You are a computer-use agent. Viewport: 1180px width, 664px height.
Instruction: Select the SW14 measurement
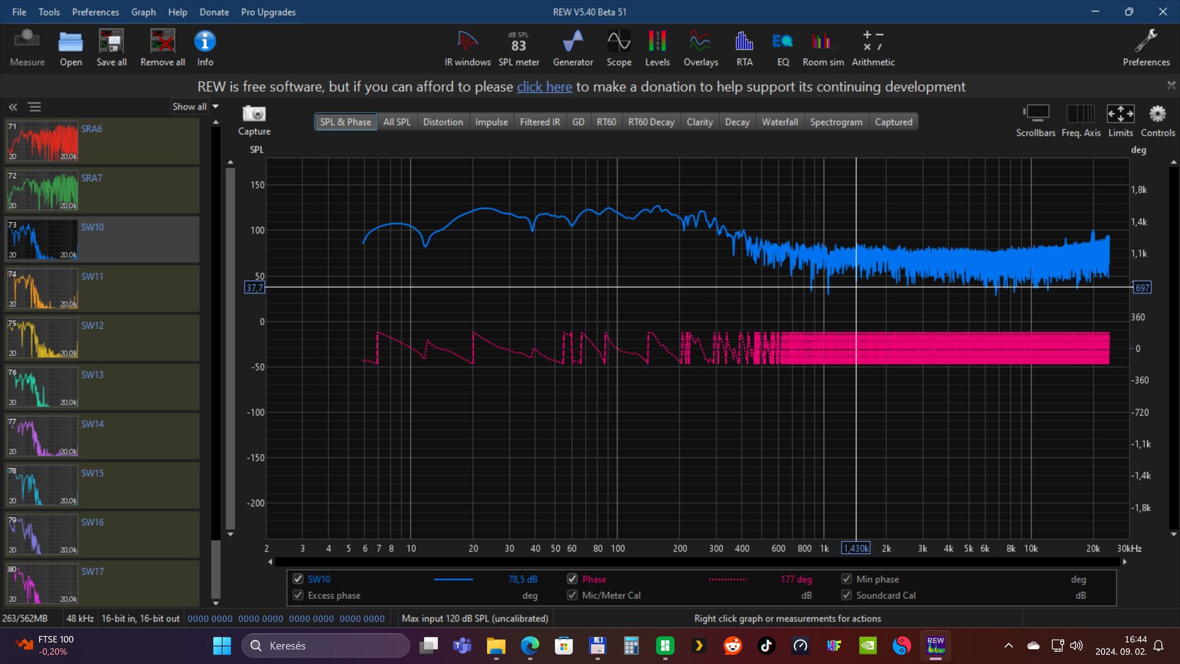(102, 435)
